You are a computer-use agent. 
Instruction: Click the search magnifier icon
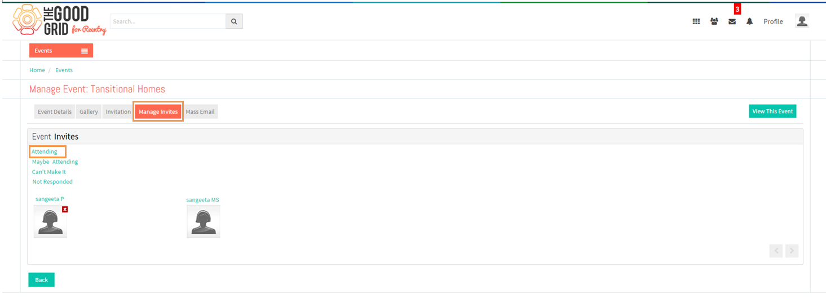point(234,21)
